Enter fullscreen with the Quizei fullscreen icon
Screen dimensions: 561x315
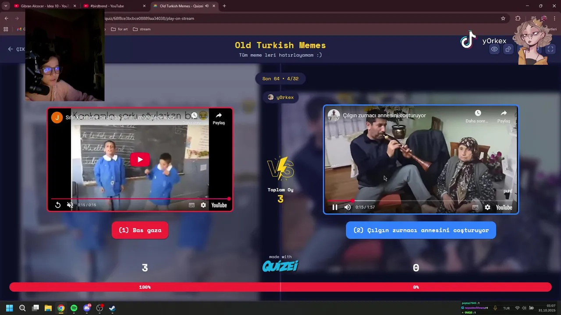click(x=550, y=49)
